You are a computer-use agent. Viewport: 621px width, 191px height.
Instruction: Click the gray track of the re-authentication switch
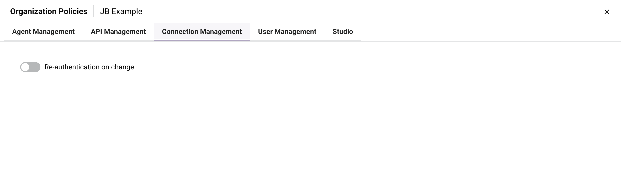tap(35, 67)
